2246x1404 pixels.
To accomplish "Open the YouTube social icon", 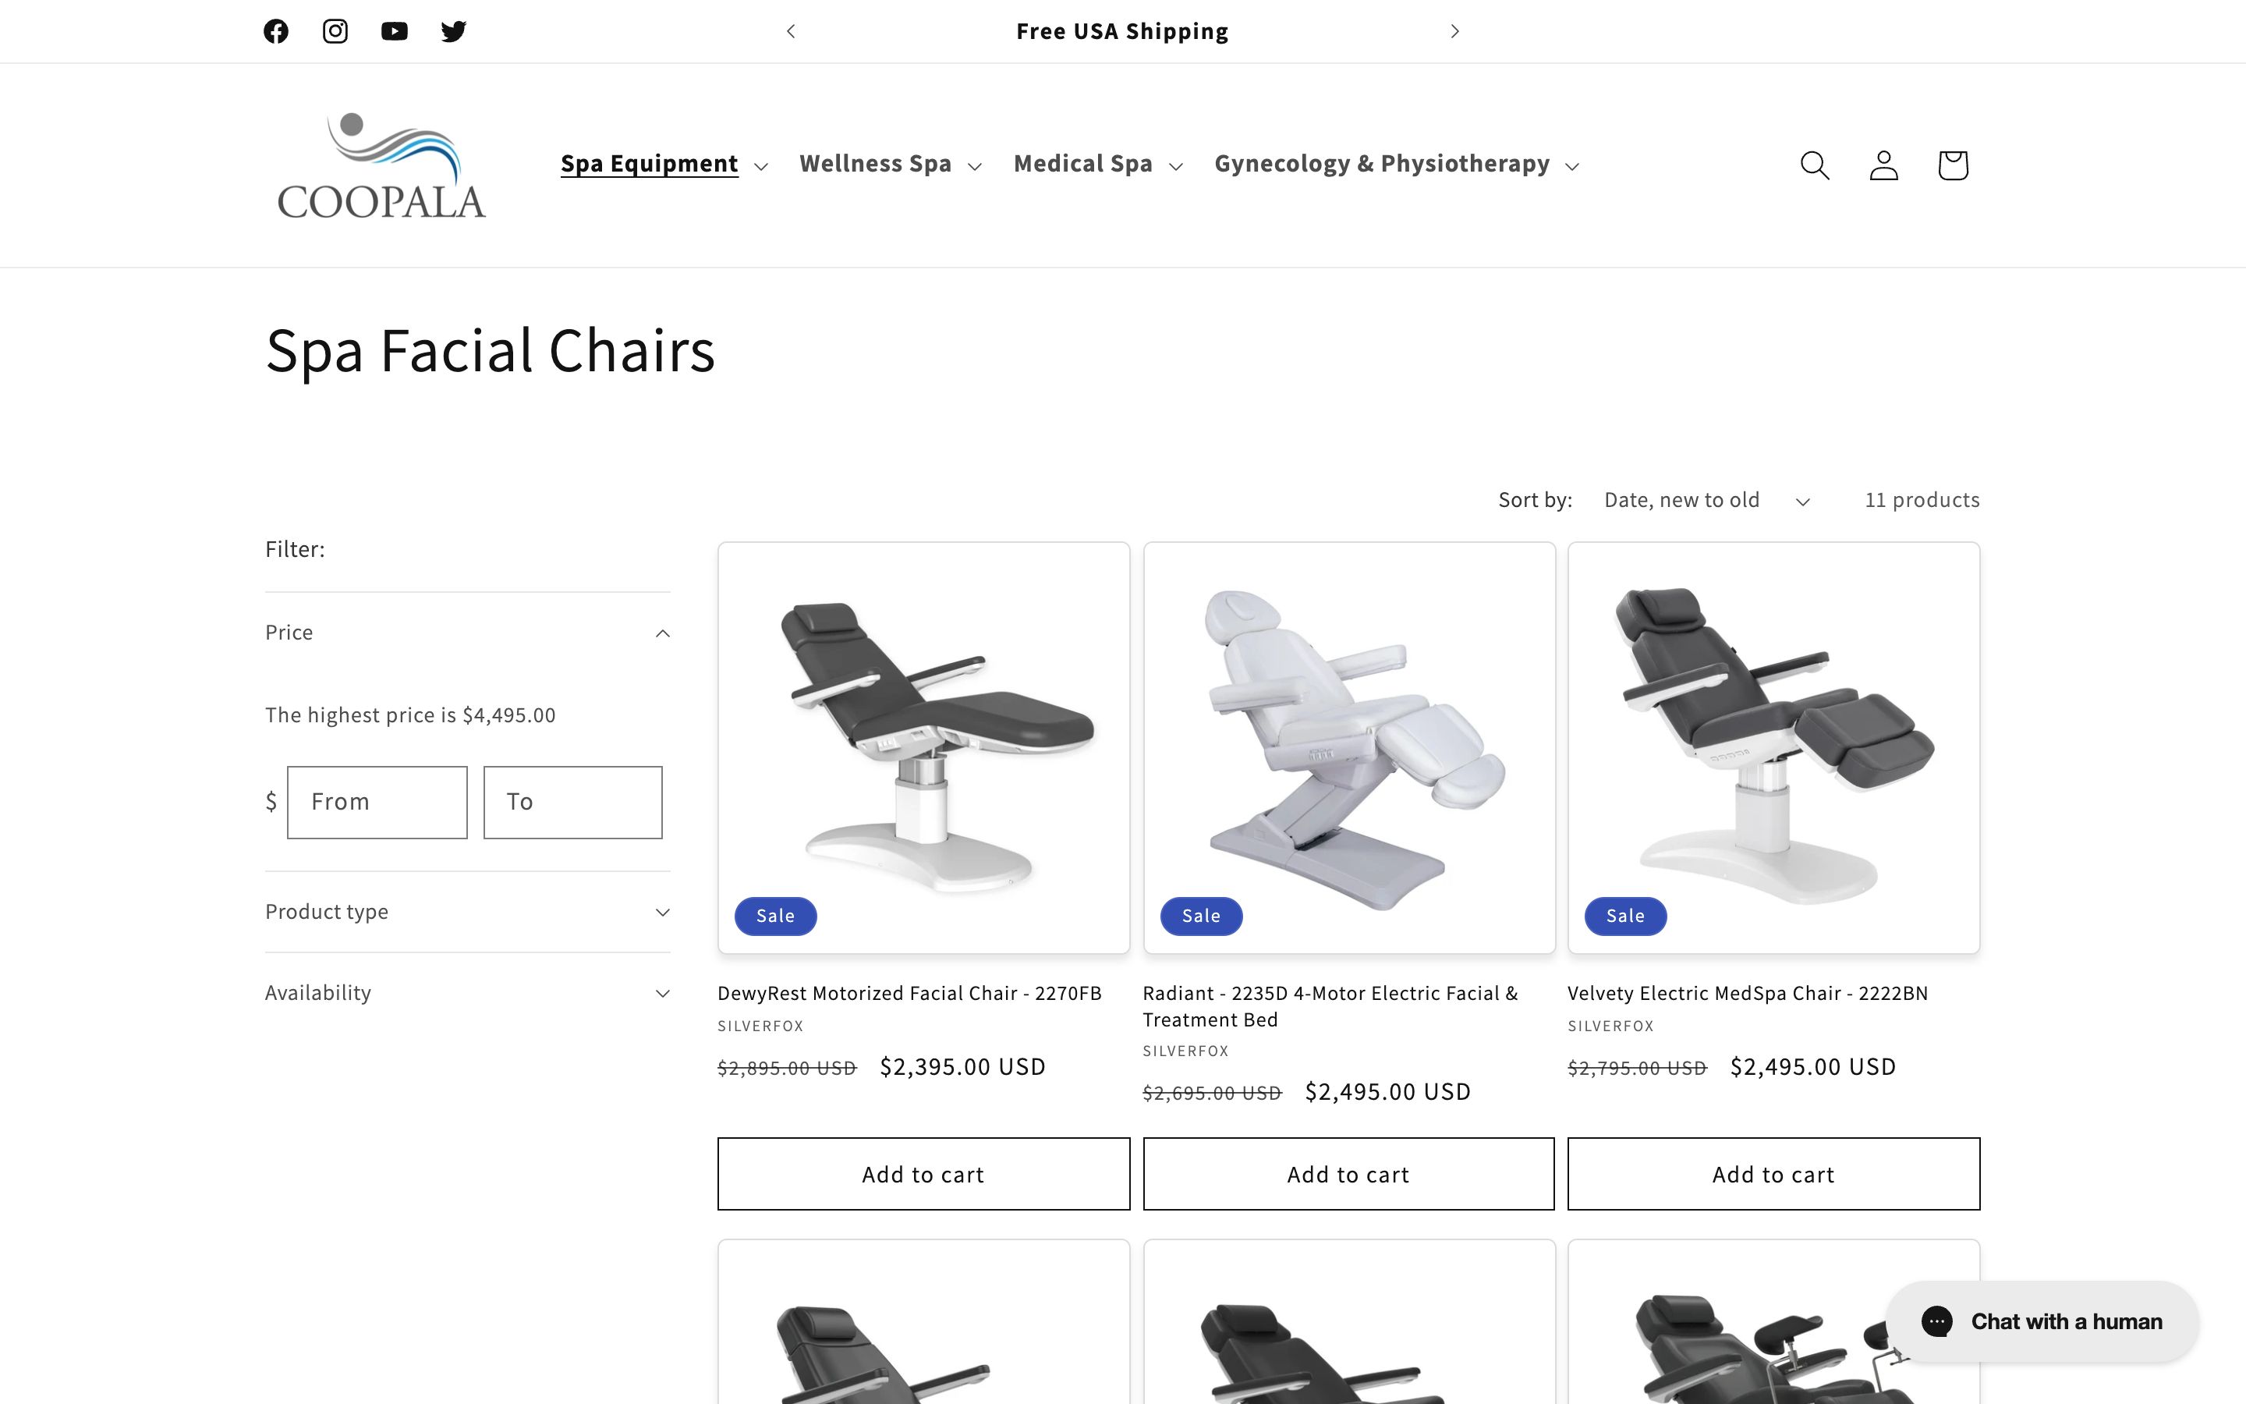I will point(395,30).
